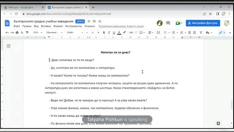Open the Вид menu
Screen dimensions: 234x132
click(36, 26)
